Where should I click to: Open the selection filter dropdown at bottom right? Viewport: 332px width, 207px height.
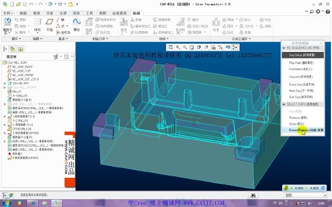click(x=325, y=195)
